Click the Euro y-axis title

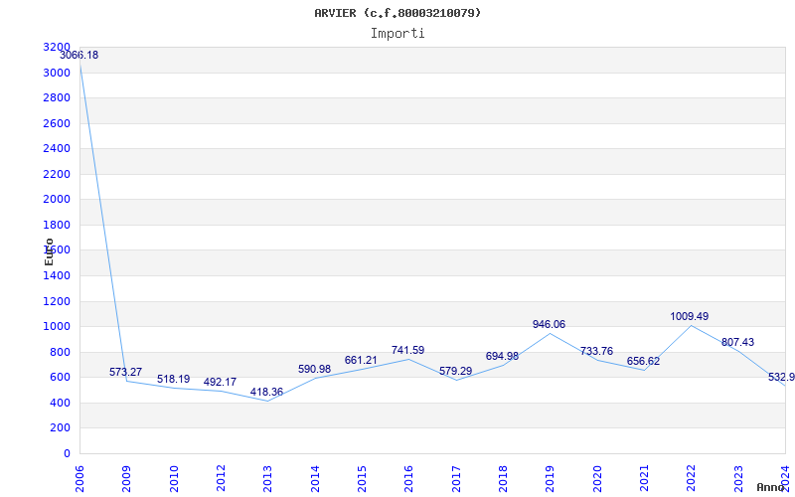(49, 251)
